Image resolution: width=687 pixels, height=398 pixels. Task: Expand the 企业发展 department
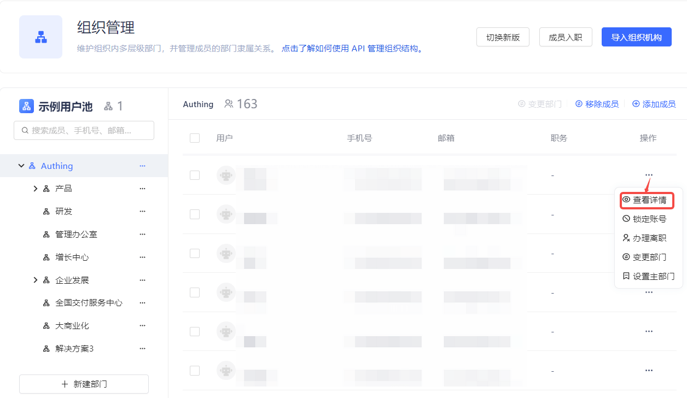point(36,280)
